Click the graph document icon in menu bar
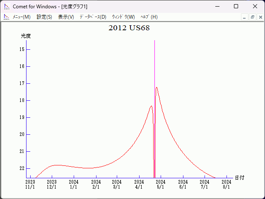This screenshot has width=265, height=199. click(6, 17)
